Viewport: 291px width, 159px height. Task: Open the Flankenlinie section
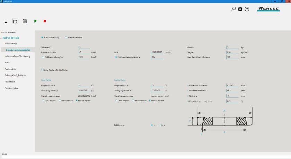pyautogui.click(x=10, y=69)
